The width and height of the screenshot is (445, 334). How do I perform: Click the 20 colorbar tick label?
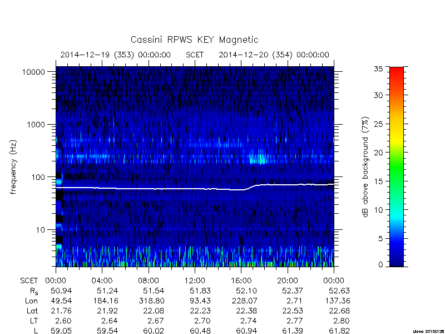378,153
